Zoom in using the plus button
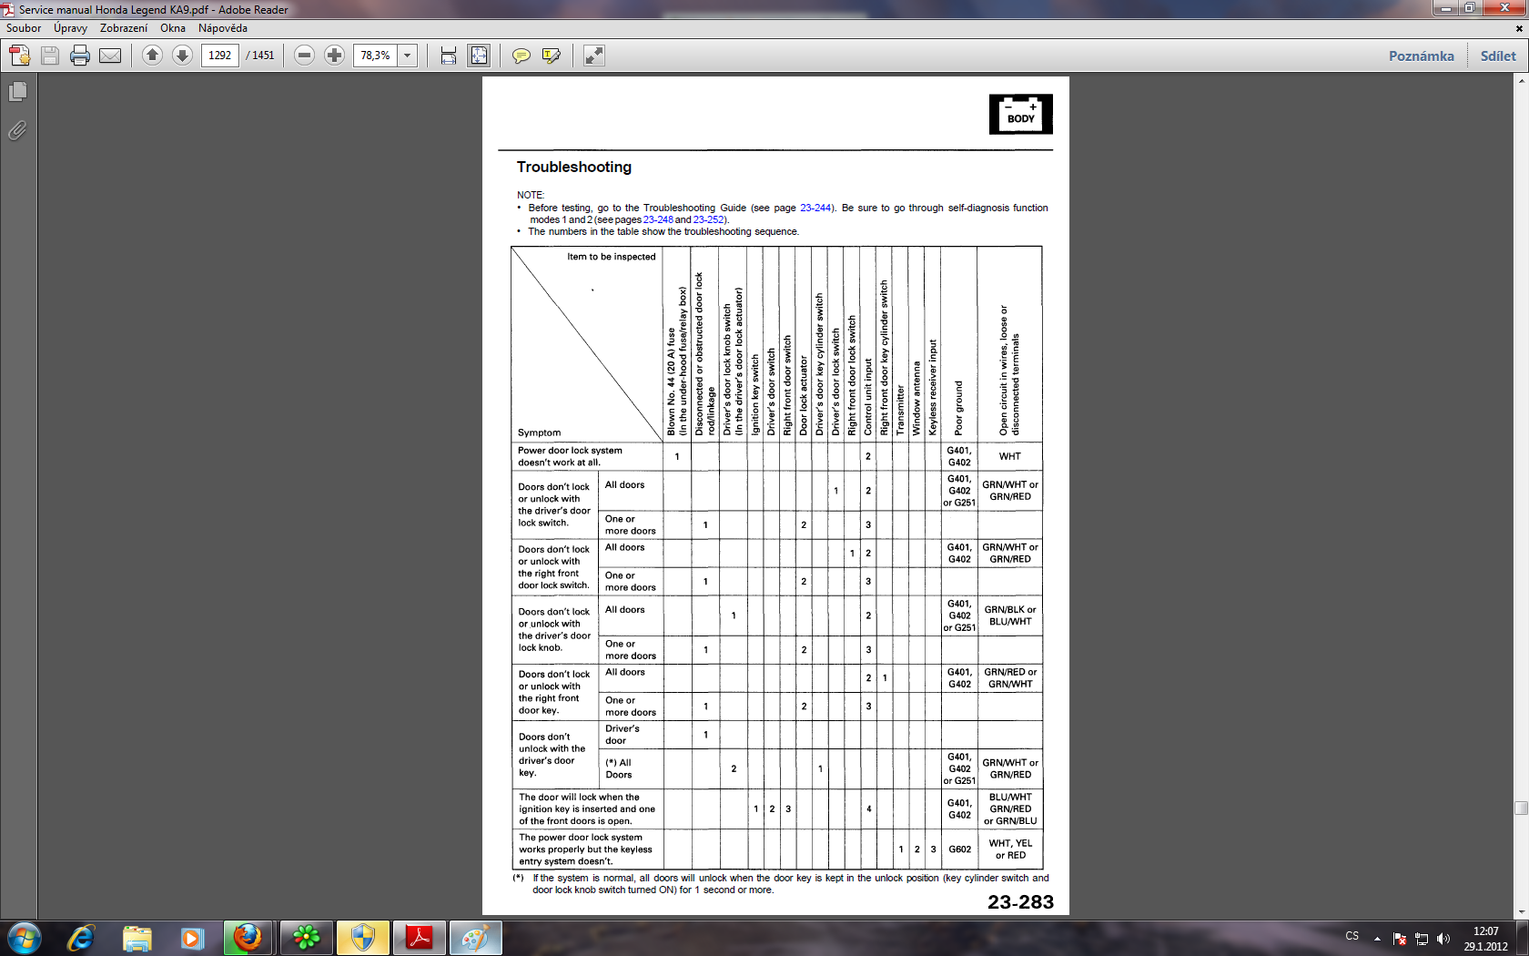1529x956 pixels. tap(334, 56)
